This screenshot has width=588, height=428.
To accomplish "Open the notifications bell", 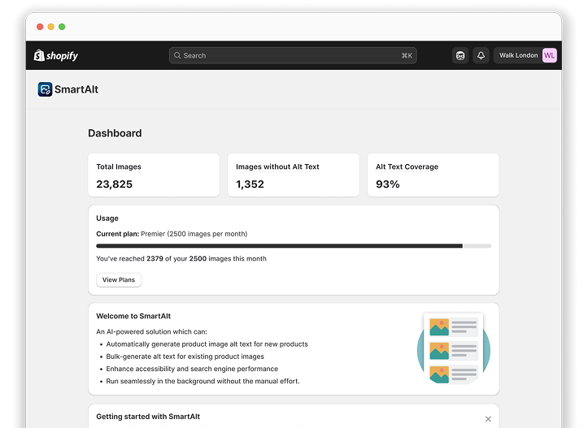I will pyautogui.click(x=481, y=55).
